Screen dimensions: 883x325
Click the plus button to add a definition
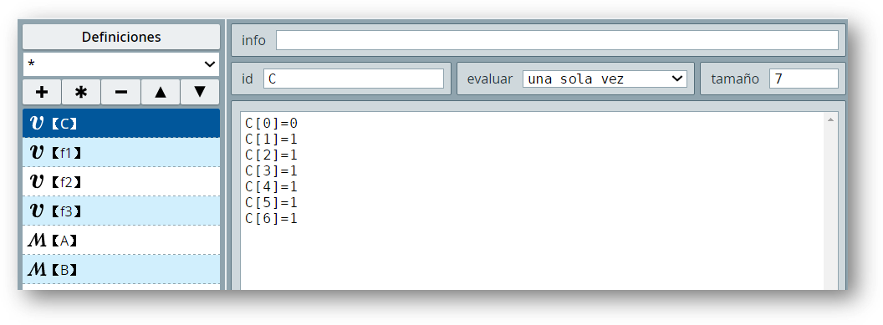click(42, 92)
